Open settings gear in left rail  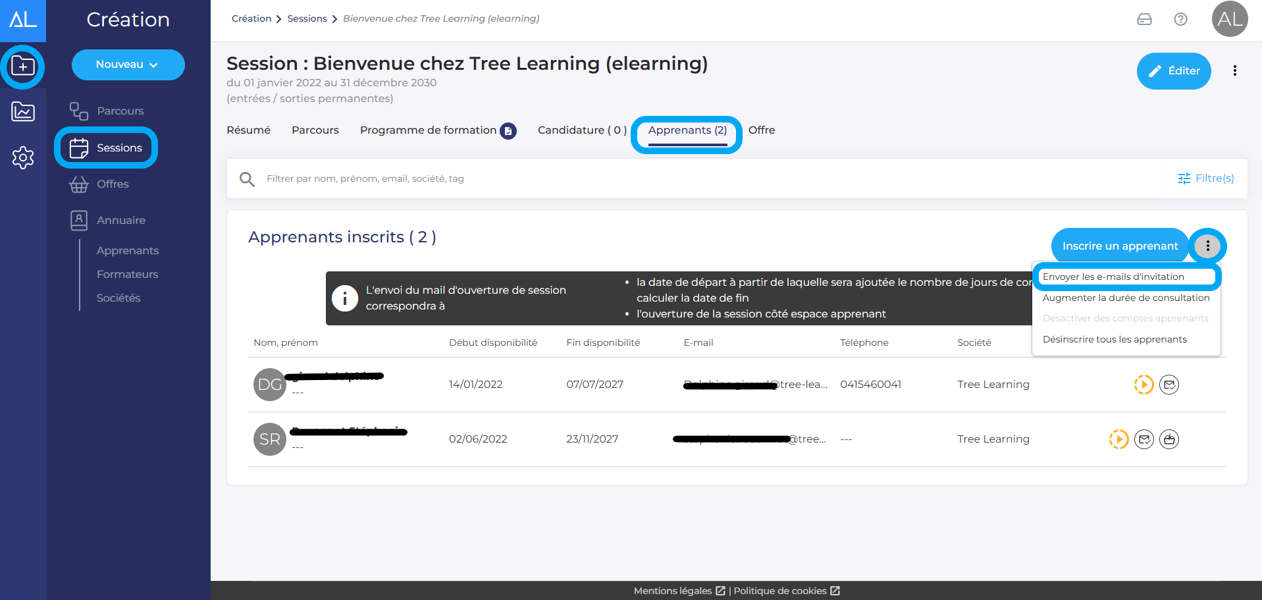point(23,157)
